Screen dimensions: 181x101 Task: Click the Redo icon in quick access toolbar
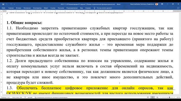pos(11,4)
